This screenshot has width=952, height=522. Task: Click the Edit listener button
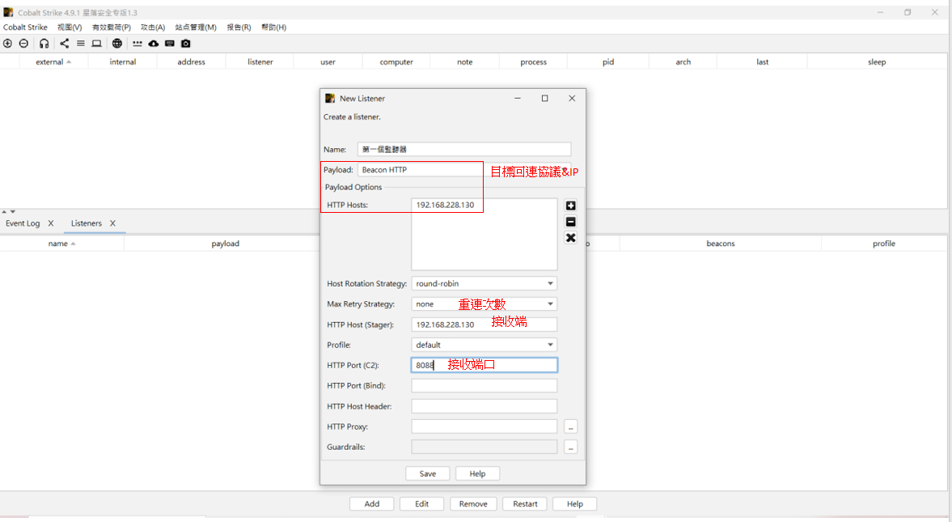click(422, 503)
